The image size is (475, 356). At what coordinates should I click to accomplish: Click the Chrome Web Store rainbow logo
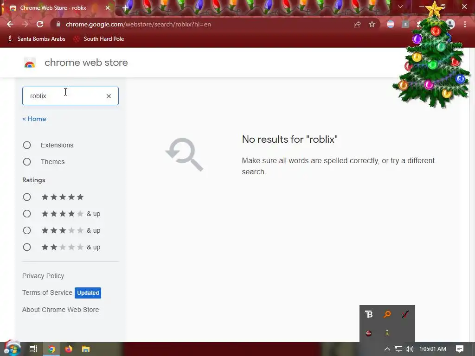(30, 63)
